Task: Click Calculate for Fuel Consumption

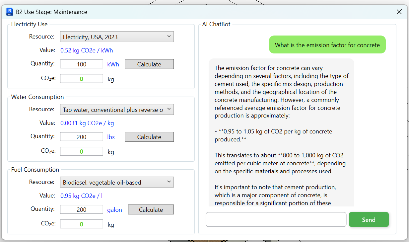Action: (151, 209)
